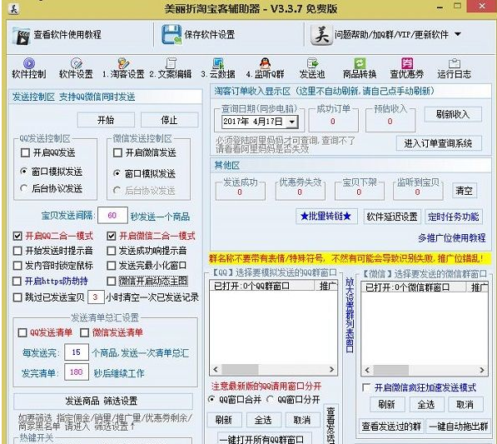Click 一键打开所有QQ群窗口 button
This screenshot has height=444, width=497.
pos(265,438)
